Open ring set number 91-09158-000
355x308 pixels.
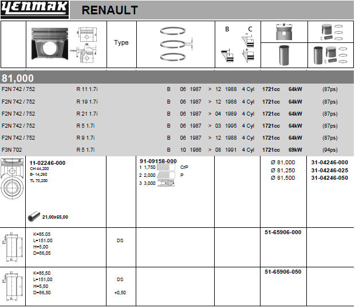(158, 161)
